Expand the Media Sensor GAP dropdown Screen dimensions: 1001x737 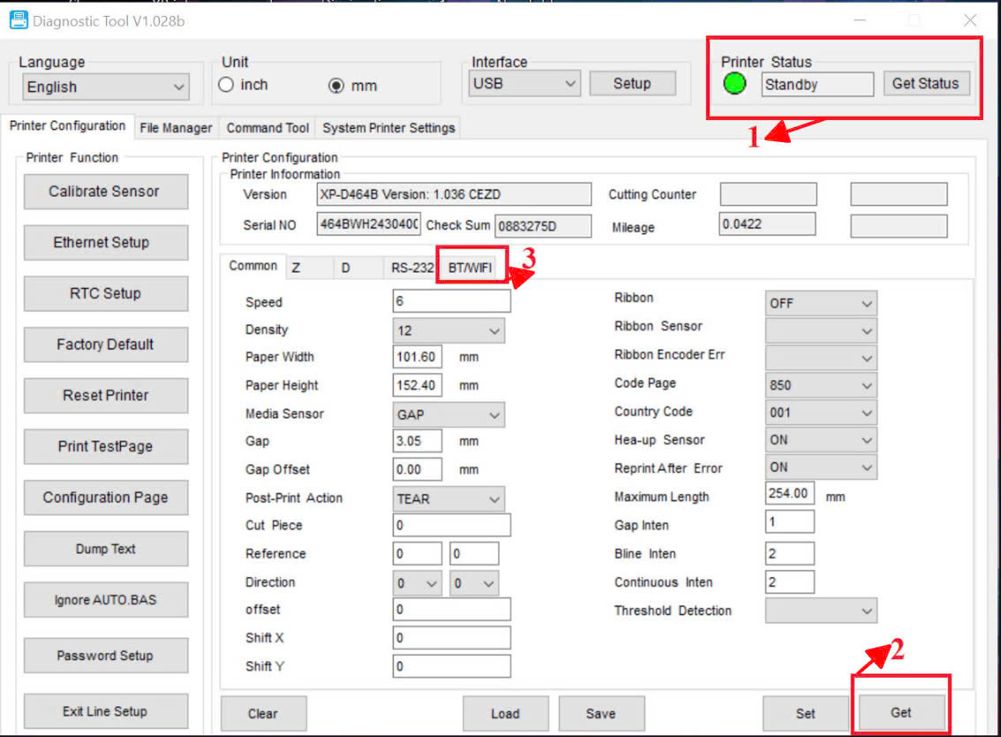(x=448, y=415)
